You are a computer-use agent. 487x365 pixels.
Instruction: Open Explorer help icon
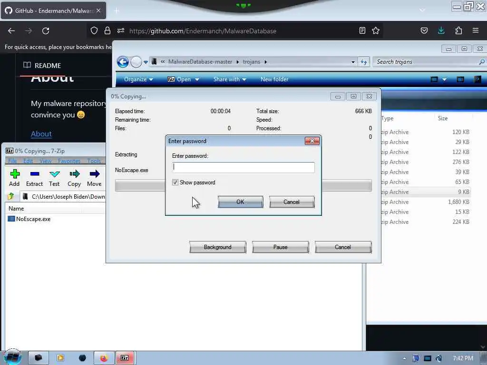pyautogui.click(x=477, y=79)
